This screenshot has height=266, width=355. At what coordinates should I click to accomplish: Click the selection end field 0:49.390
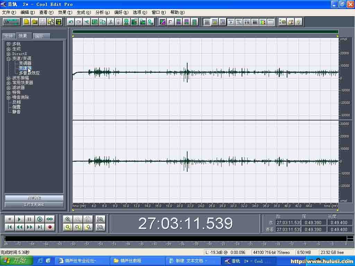(313, 223)
